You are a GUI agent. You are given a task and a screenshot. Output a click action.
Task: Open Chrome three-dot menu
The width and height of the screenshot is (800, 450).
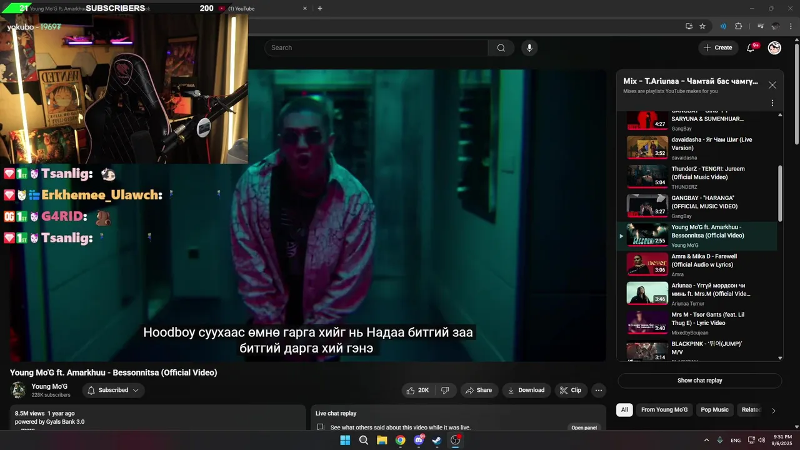click(791, 26)
